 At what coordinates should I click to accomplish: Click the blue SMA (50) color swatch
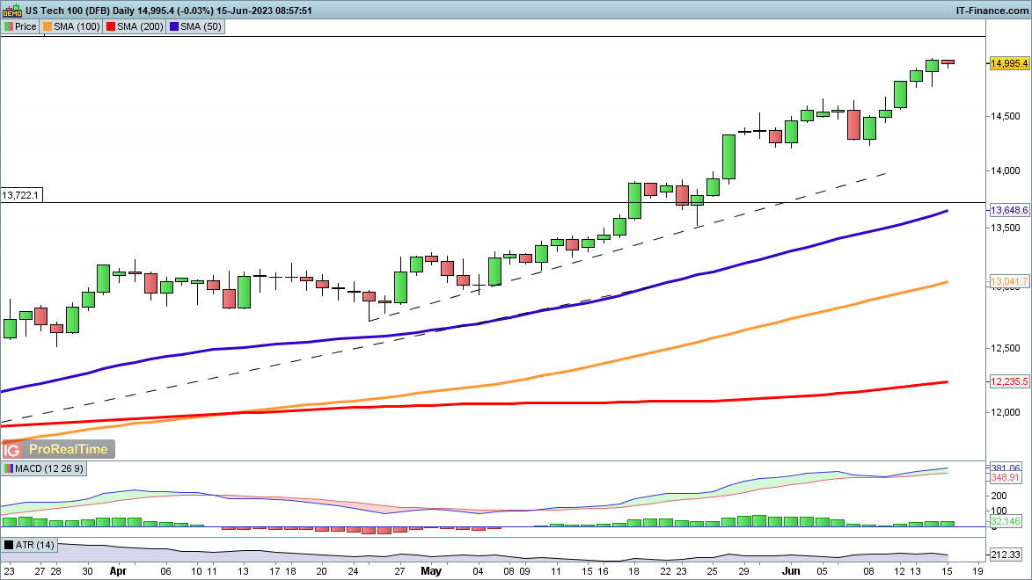(173, 27)
